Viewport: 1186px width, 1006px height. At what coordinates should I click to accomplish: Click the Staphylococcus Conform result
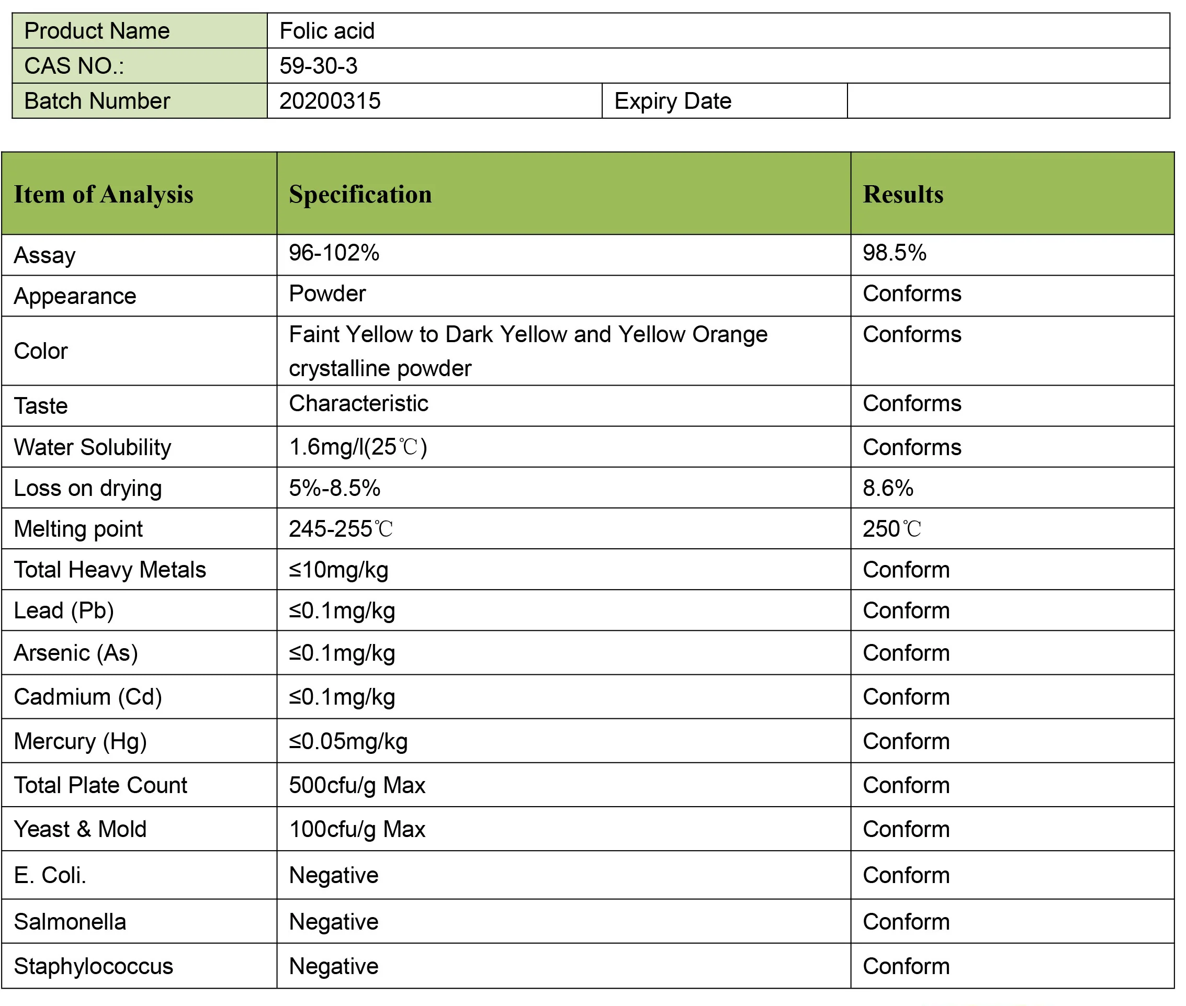click(906, 966)
